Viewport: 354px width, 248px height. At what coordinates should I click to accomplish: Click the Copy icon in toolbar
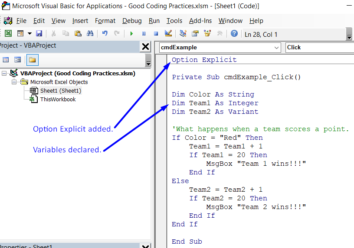coord(66,34)
